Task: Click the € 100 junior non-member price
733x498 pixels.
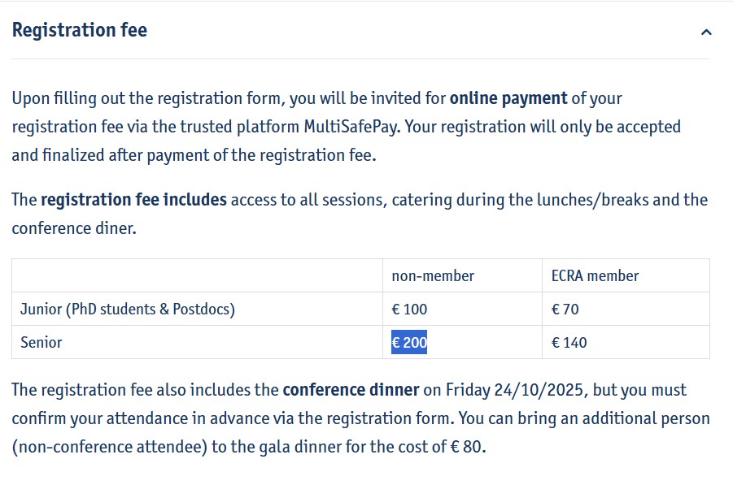Action: click(409, 309)
